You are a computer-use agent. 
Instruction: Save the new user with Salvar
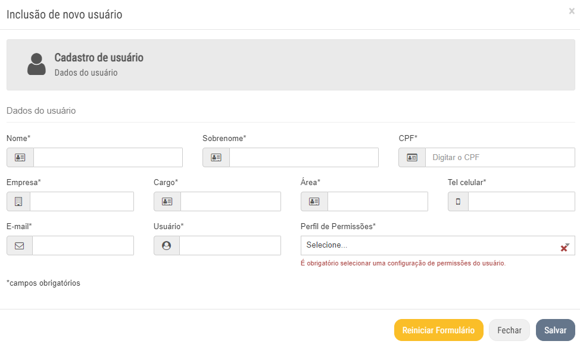click(555, 330)
